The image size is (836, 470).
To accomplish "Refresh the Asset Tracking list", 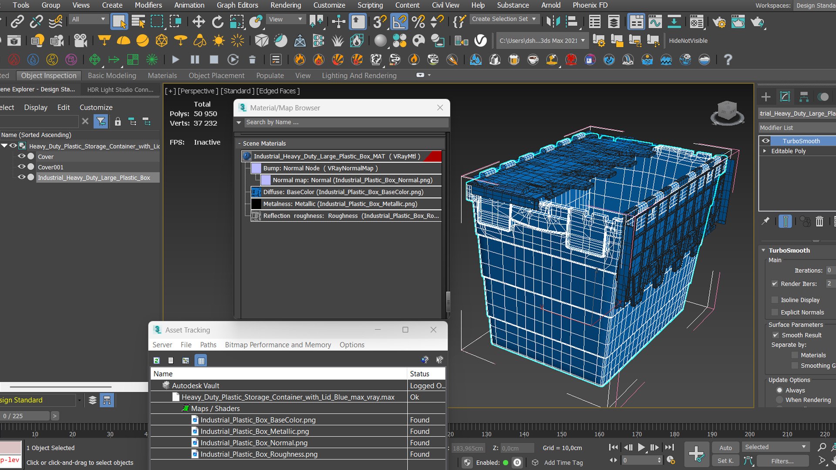I will [x=157, y=360].
